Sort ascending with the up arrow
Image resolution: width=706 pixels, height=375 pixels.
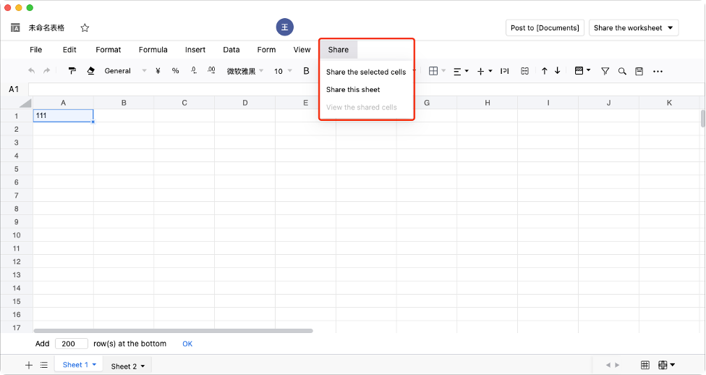coord(545,71)
